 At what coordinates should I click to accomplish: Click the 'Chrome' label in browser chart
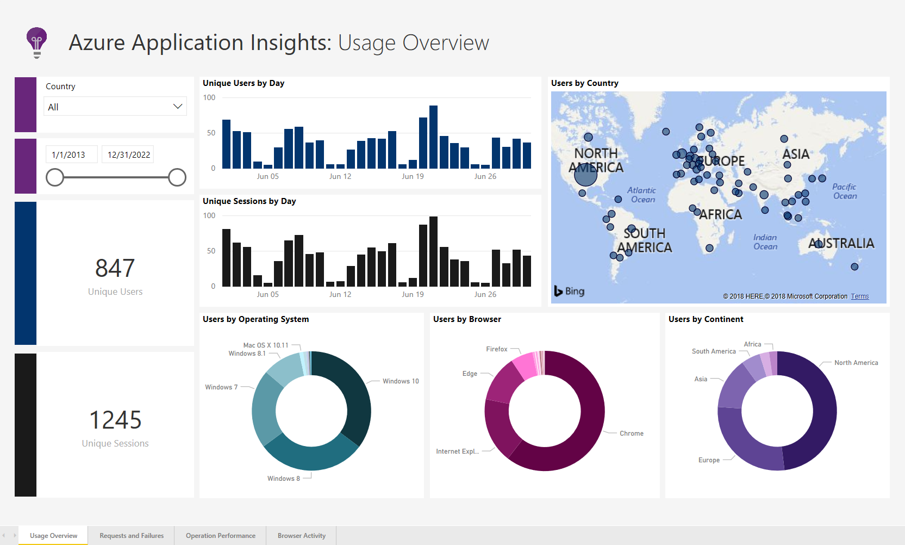632,433
